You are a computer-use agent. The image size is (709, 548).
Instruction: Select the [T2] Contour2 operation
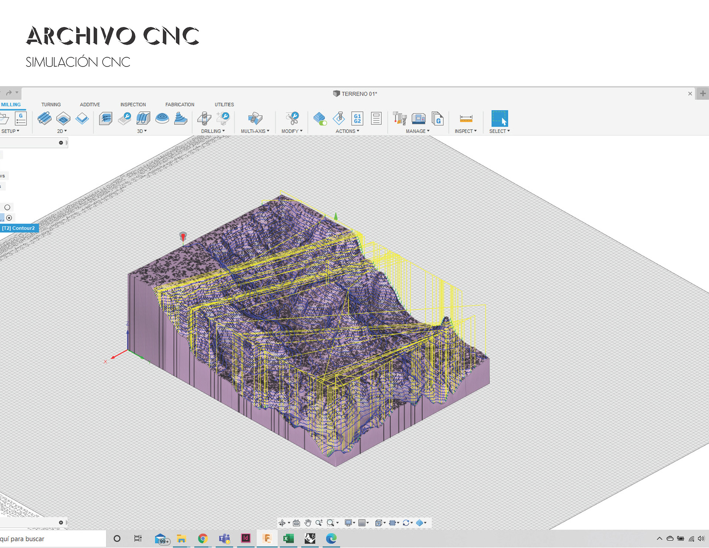pos(18,228)
